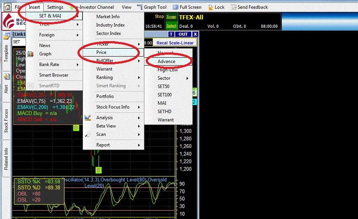Click the green B marker below candlestick
This screenshot has width=358, height=219.
(99, 170)
